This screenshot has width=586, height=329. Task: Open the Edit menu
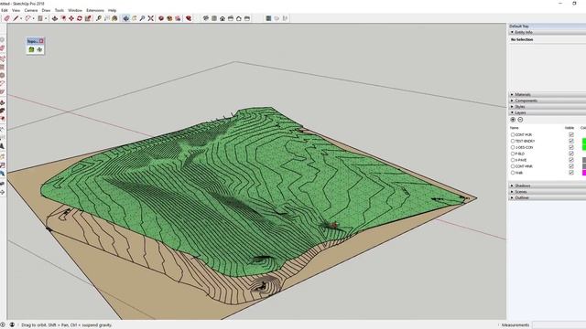pos(5,10)
